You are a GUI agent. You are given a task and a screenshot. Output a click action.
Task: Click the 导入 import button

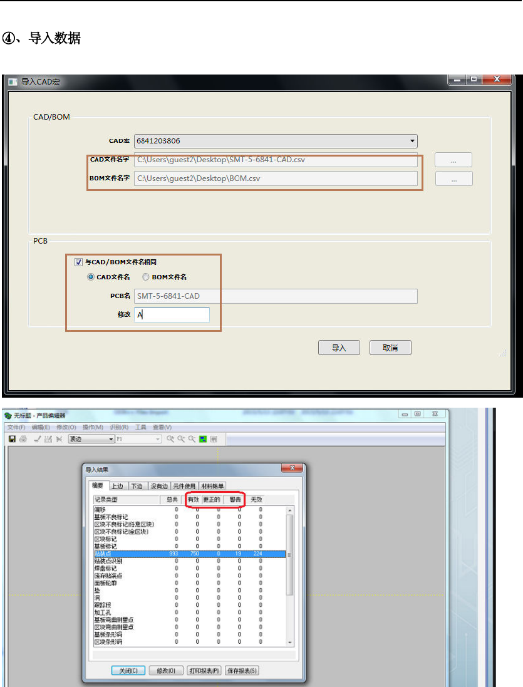pyautogui.click(x=339, y=348)
